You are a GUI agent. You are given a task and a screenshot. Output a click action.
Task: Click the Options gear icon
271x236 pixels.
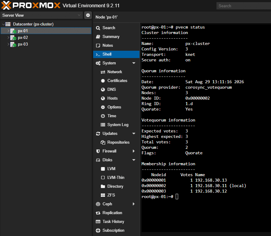103,107
